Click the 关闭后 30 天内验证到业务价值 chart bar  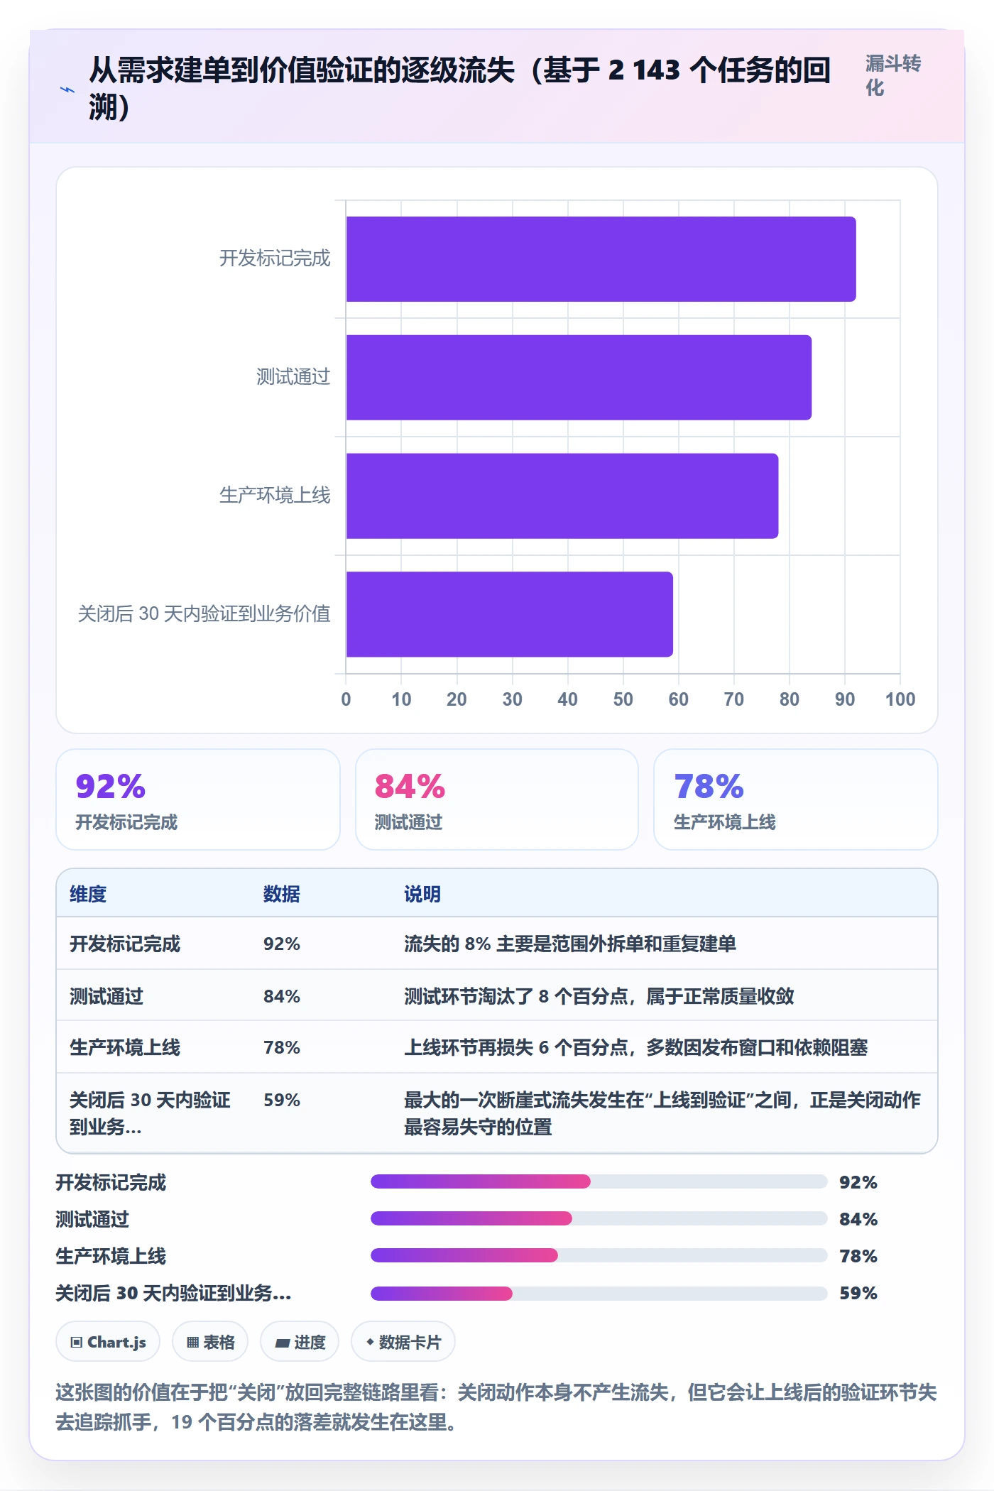point(509,614)
